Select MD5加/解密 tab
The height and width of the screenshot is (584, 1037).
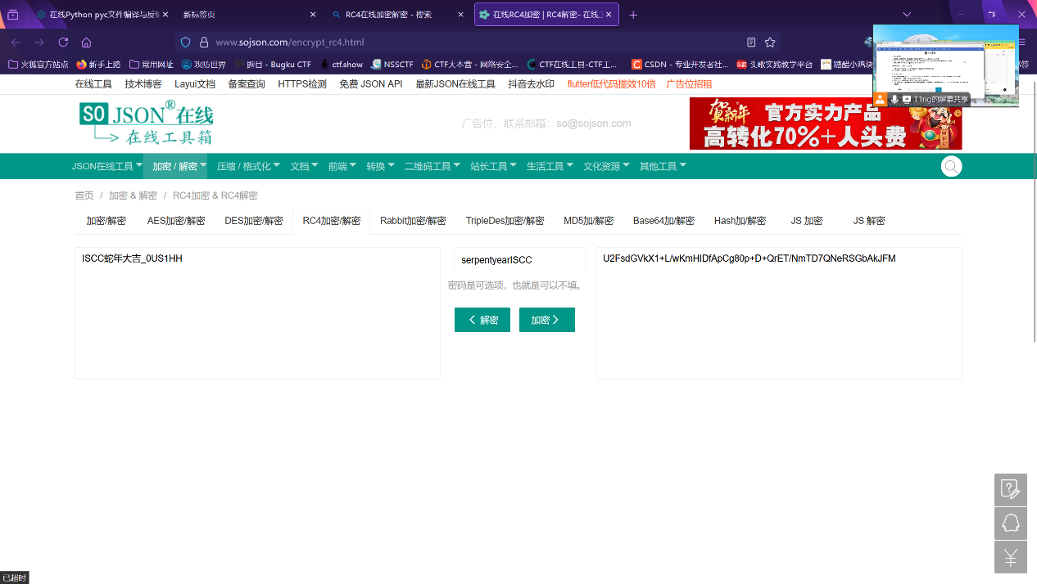[588, 221]
